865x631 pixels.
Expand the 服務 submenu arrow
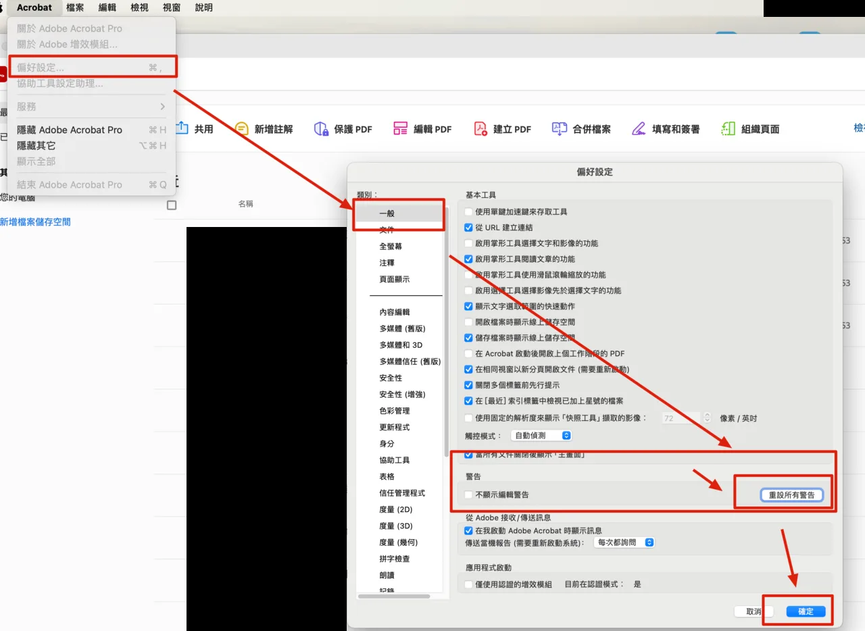tap(163, 107)
